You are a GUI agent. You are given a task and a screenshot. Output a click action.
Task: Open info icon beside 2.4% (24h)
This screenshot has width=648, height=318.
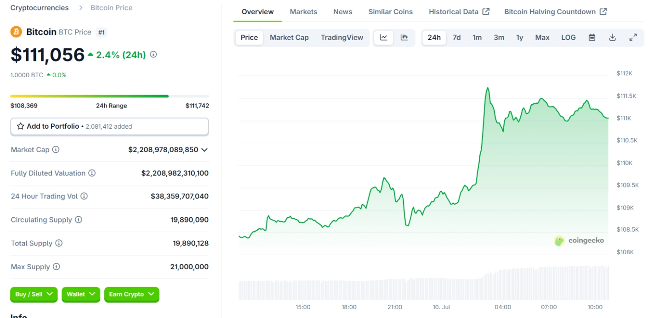pos(153,54)
